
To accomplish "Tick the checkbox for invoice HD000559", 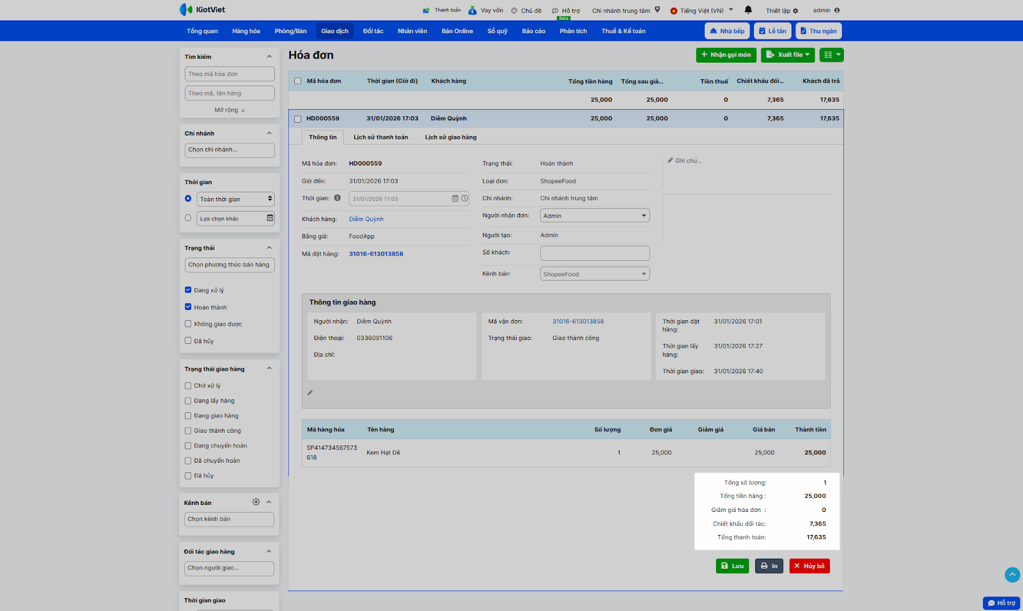I will [x=297, y=119].
